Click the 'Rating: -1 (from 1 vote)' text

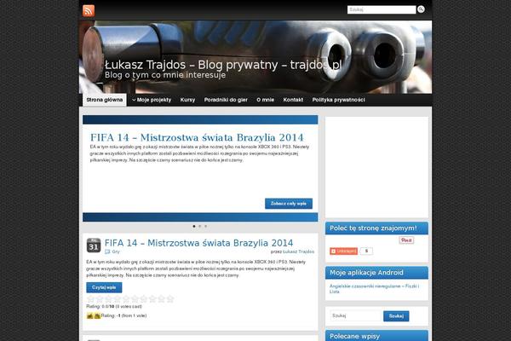tap(123, 315)
